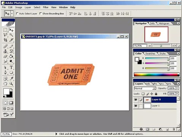Select the Rectangular Marquee tool

5,30
